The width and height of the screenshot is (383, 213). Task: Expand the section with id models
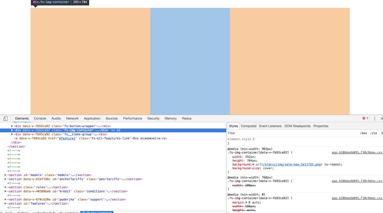coord(6,175)
